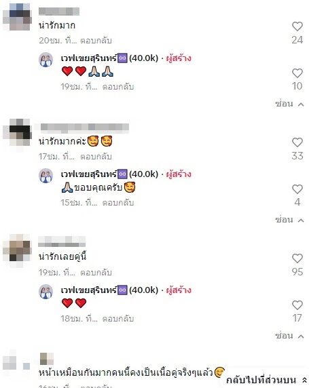This screenshot has width=309, height=388.
Task: Like the creator reply with 17 likes
Action: click(x=297, y=305)
